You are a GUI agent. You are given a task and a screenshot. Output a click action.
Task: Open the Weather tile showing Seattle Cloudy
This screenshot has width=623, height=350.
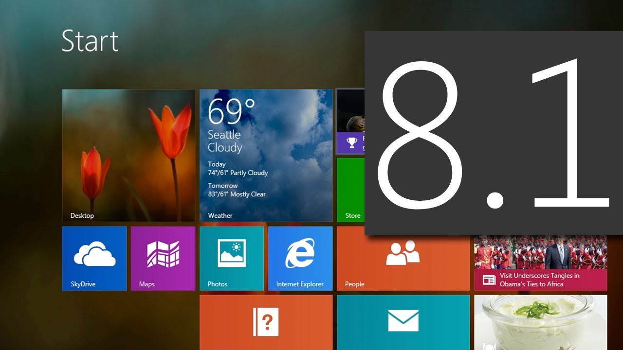pyautogui.click(x=266, y=156)
